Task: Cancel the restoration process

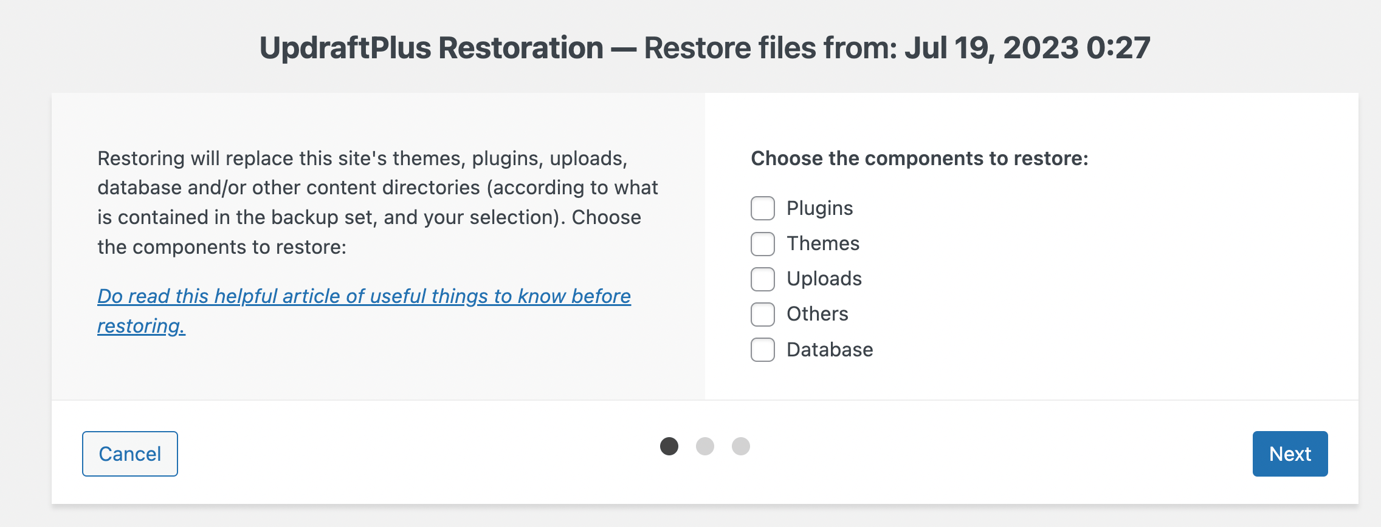Action: [129, 454]
